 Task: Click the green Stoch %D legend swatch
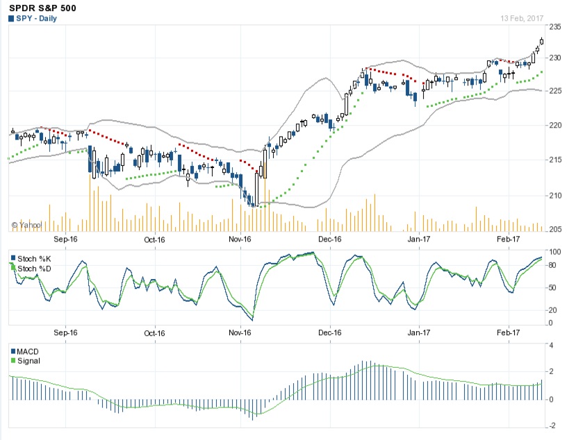pos(13,269)
